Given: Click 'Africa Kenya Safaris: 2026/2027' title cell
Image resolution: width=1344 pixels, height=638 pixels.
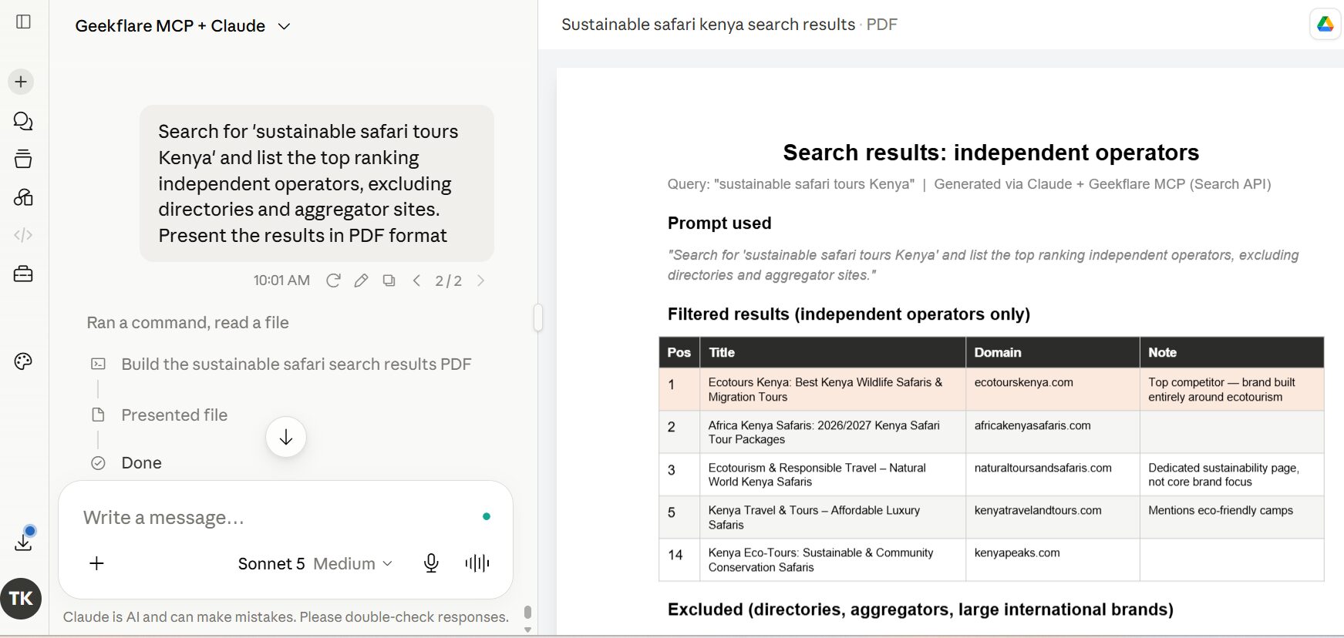Looking at the screenshot, I should tap(833, 431).
